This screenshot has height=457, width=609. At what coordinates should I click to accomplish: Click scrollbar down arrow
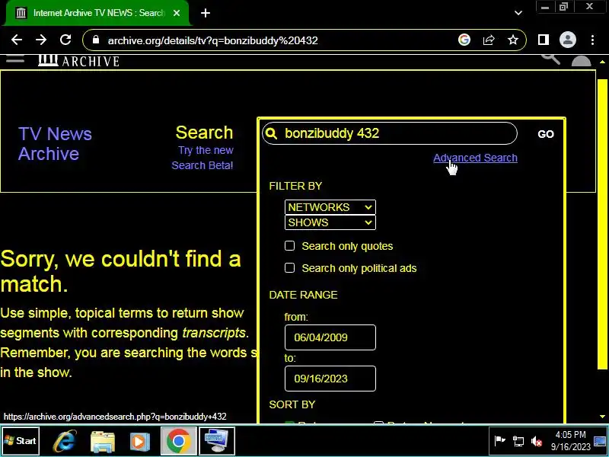click(x=602, y=416)
